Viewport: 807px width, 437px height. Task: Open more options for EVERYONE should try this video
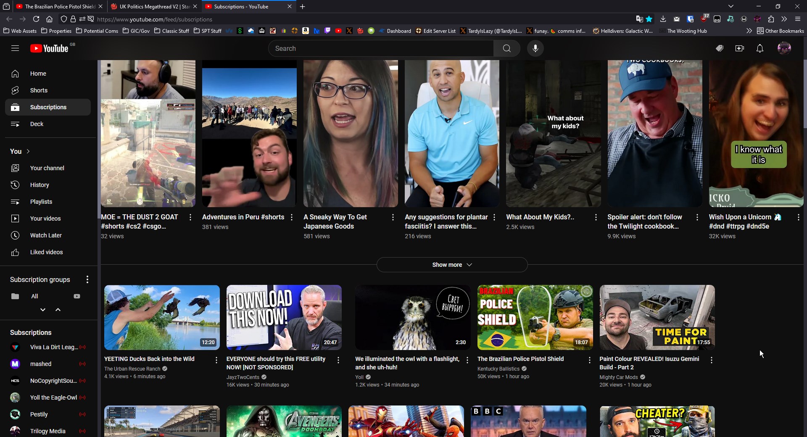point(338,360)
